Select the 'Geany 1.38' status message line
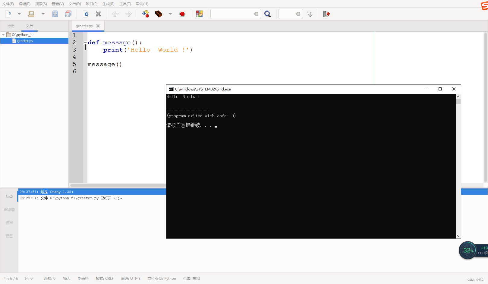Screen dimensions: 488x284 point(92,192)
